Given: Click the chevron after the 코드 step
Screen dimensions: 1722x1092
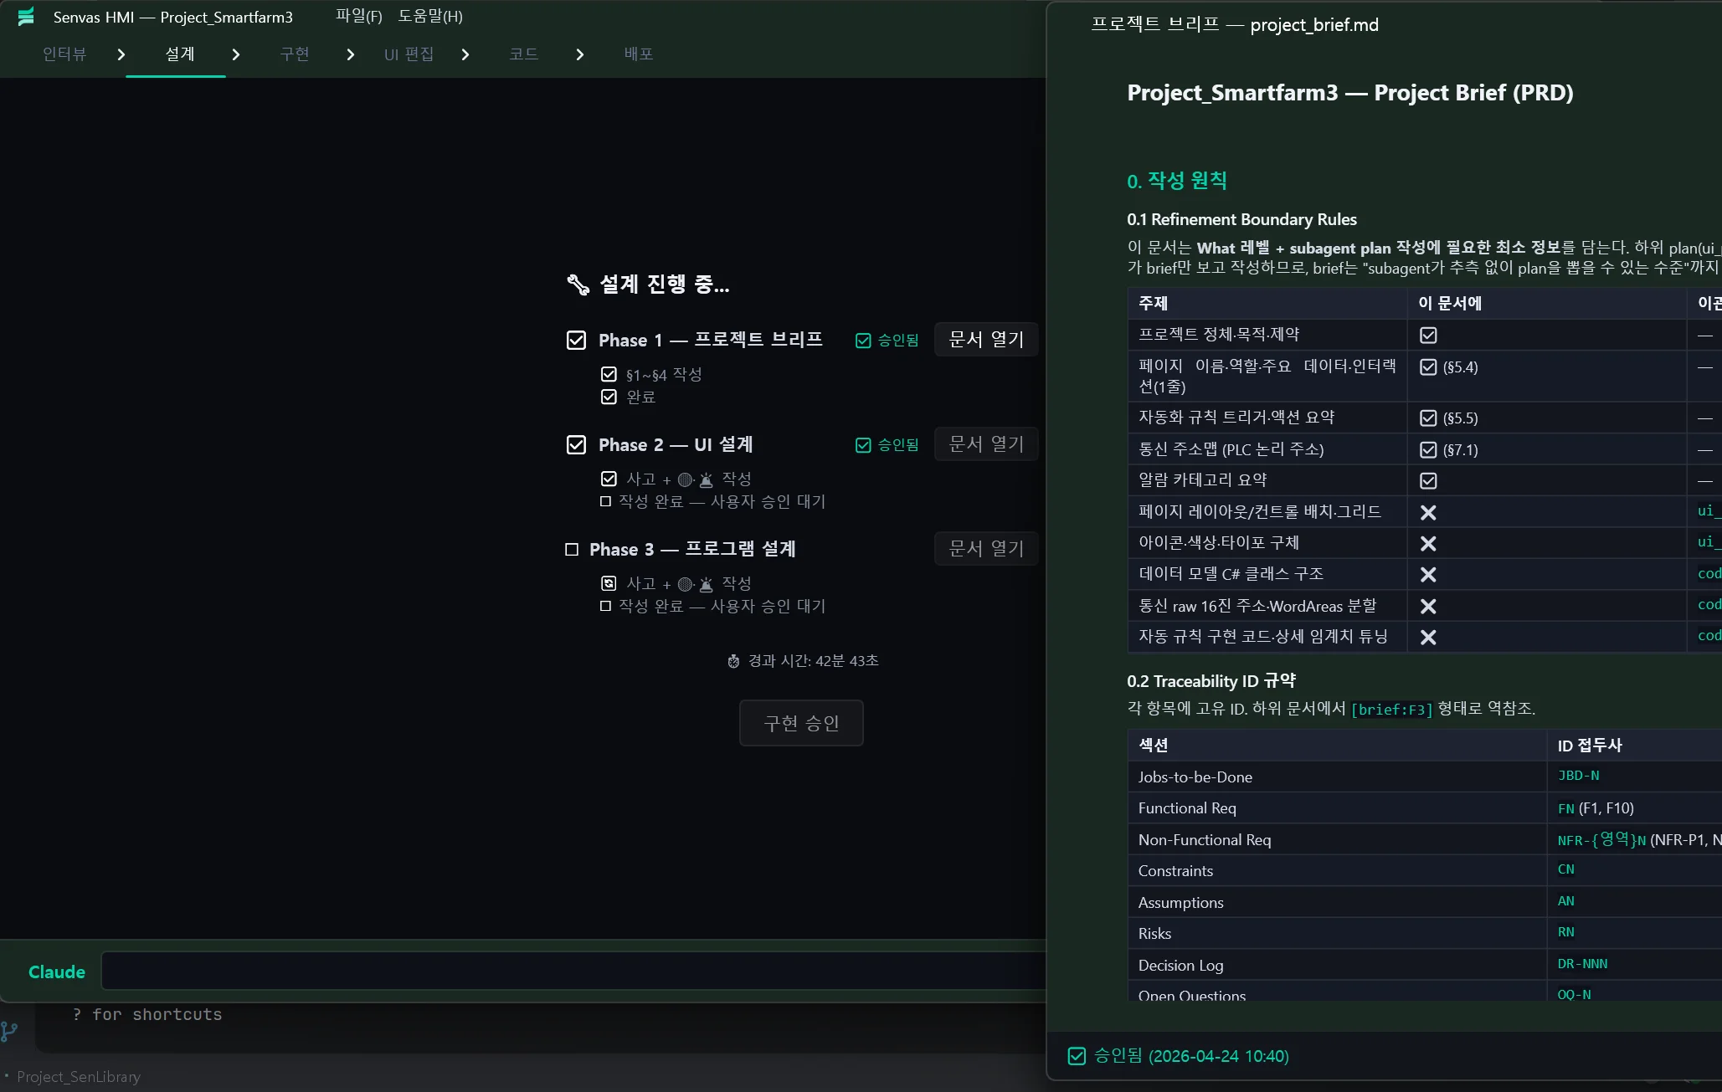Looking at the screenshot, I should pos(580,54).
